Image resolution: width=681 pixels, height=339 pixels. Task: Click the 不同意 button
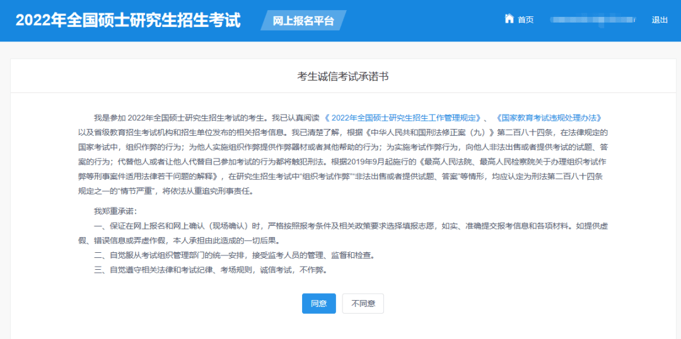(x=363, y=304)
